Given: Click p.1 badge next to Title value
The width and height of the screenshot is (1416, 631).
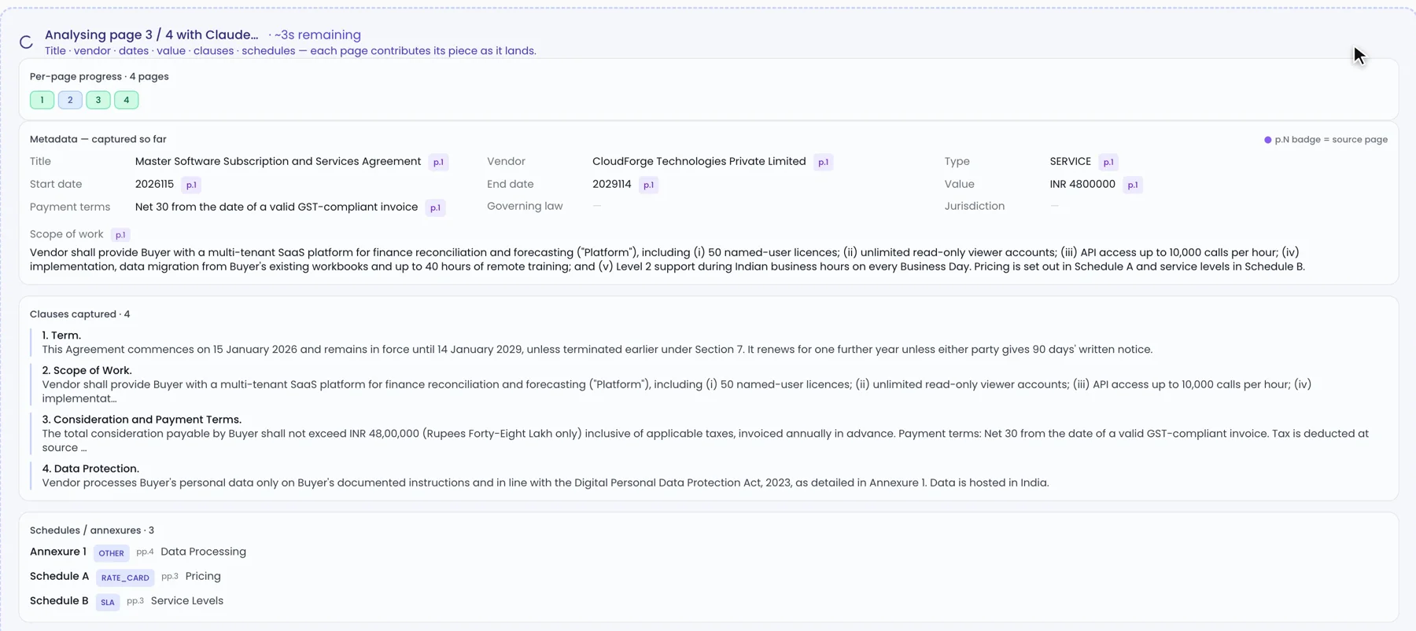Looking at the screenshot, I should (438, 162).
